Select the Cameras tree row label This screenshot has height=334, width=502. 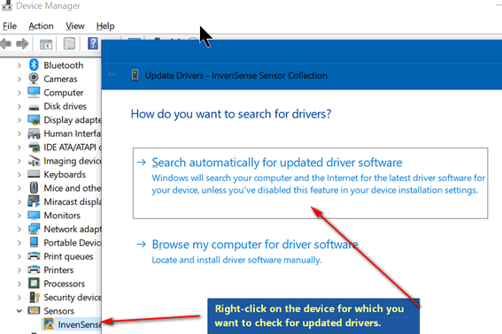pyautogui.click(x=60, y=79)
